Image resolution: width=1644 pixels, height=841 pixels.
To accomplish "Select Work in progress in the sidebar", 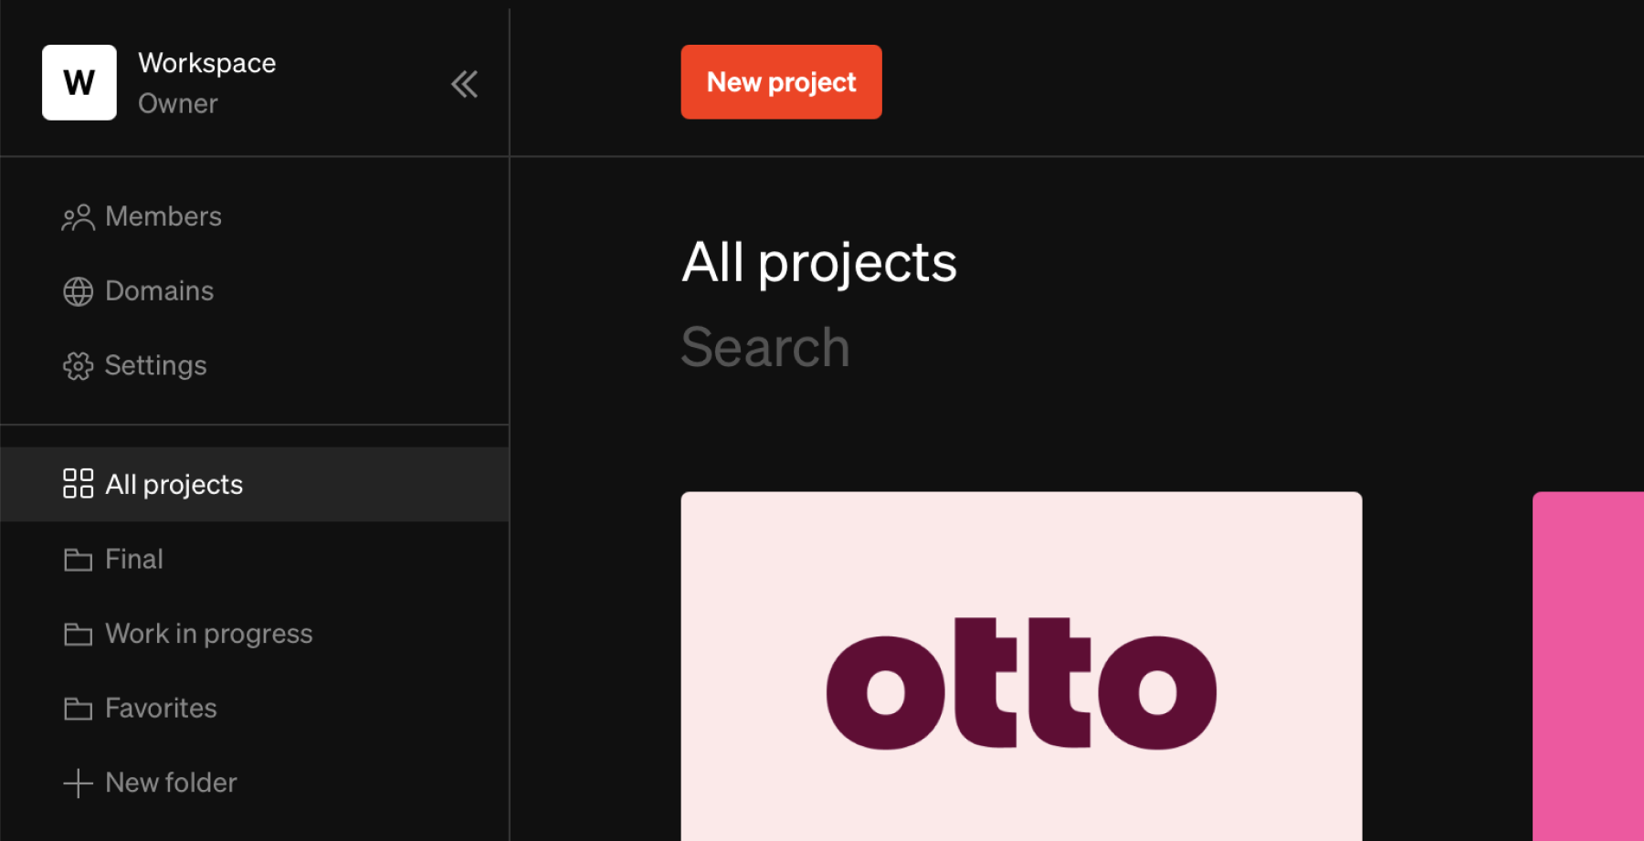I will pyautogui.click(x=208, y=633).
